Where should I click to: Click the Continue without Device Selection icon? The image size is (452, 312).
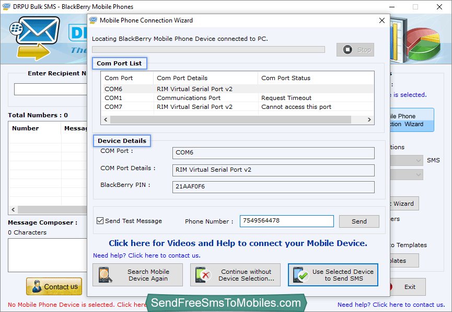tap(203, 275)
